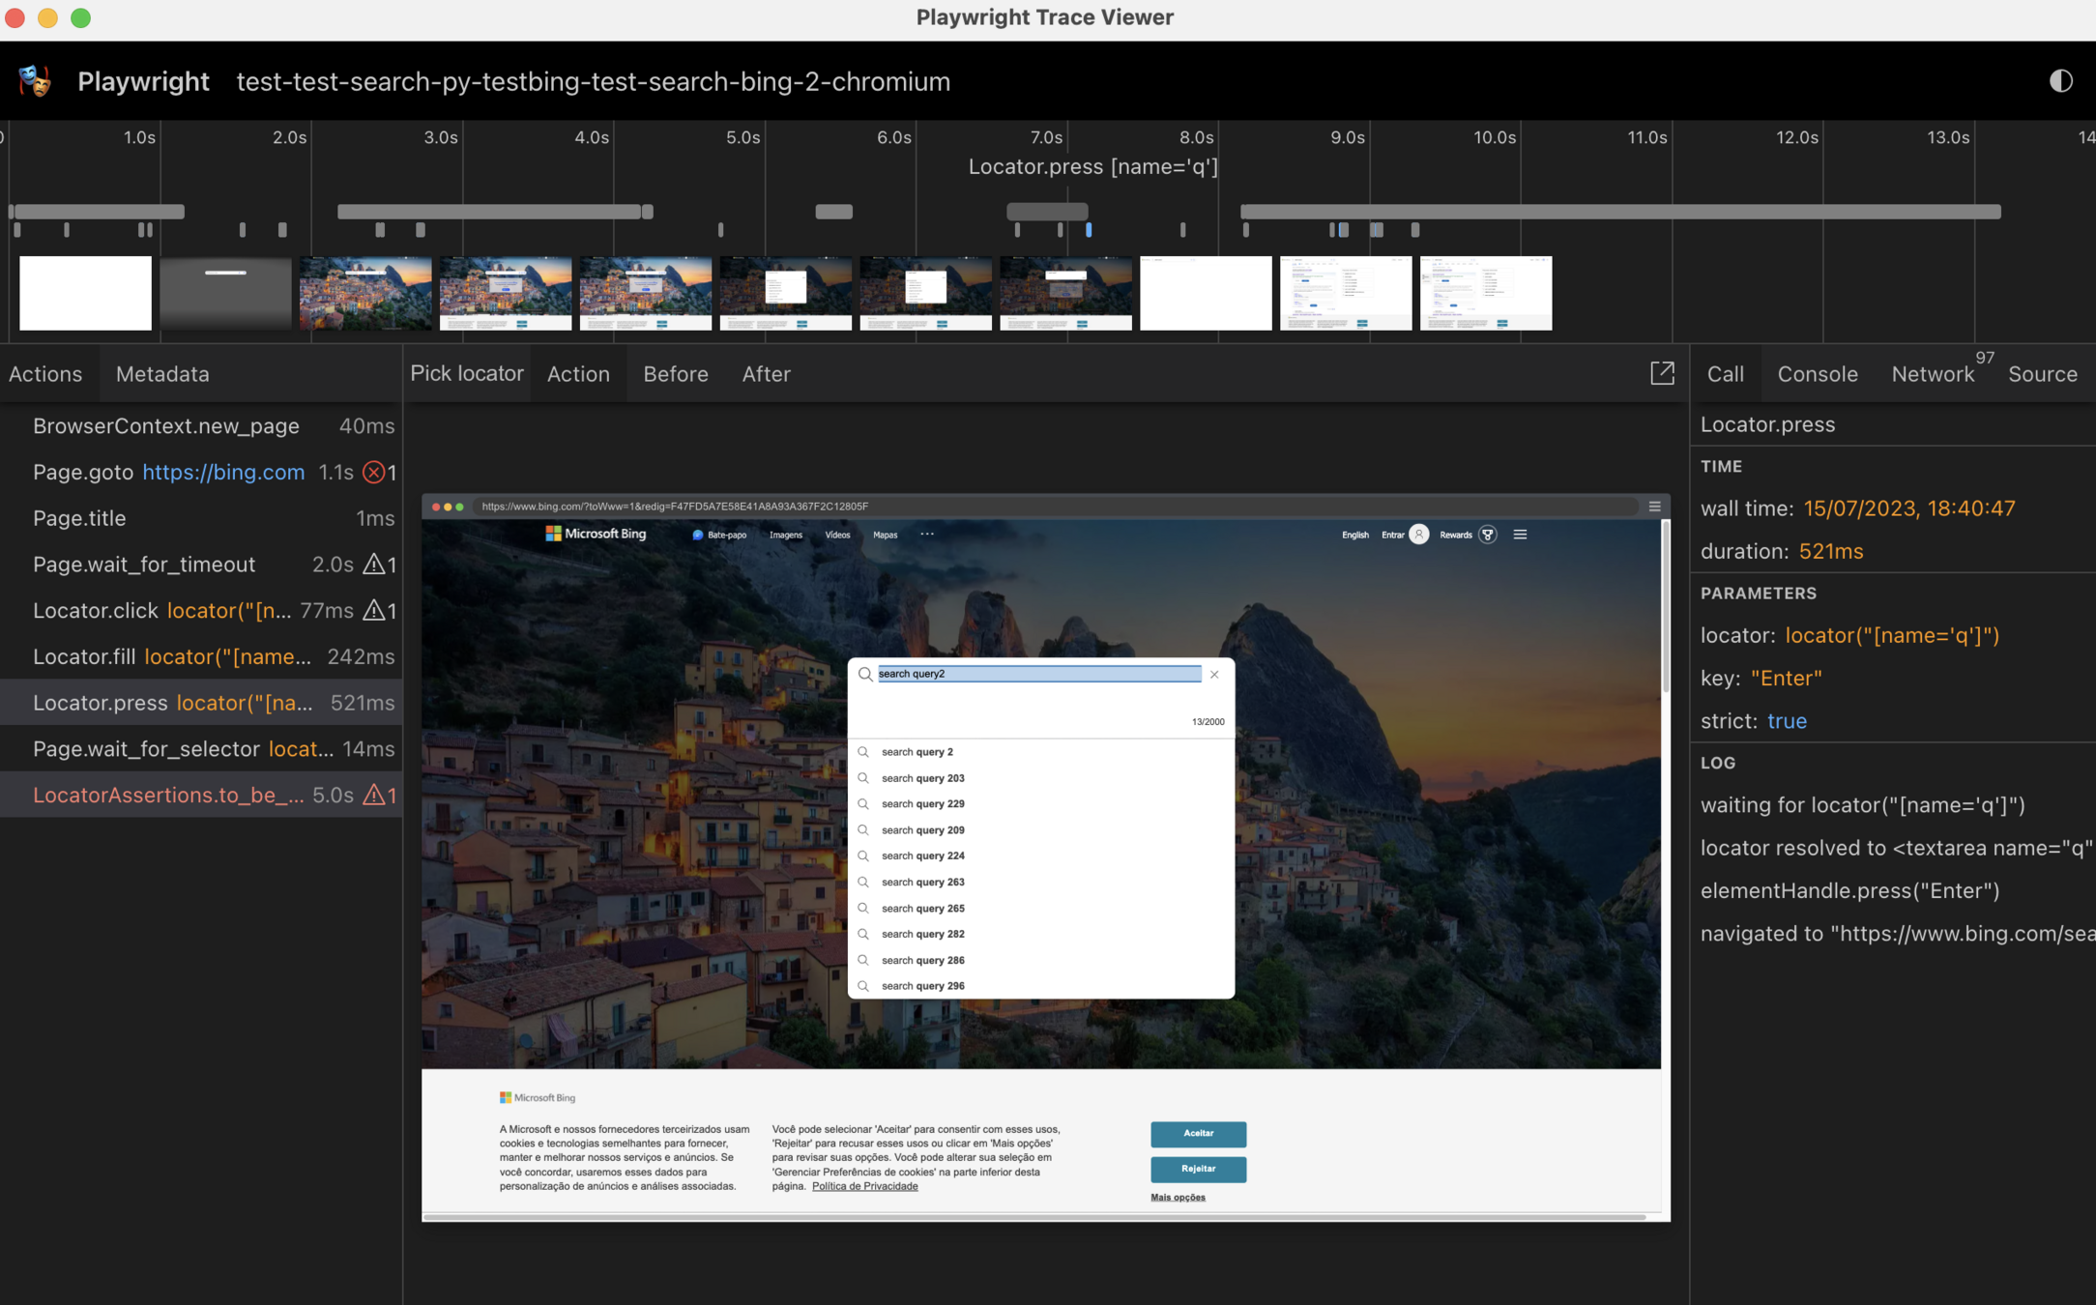The width and height of the screenshot is (2096, 1305).
Task: Open snapshot in new window icon
Action: [x=1662, y=373]
